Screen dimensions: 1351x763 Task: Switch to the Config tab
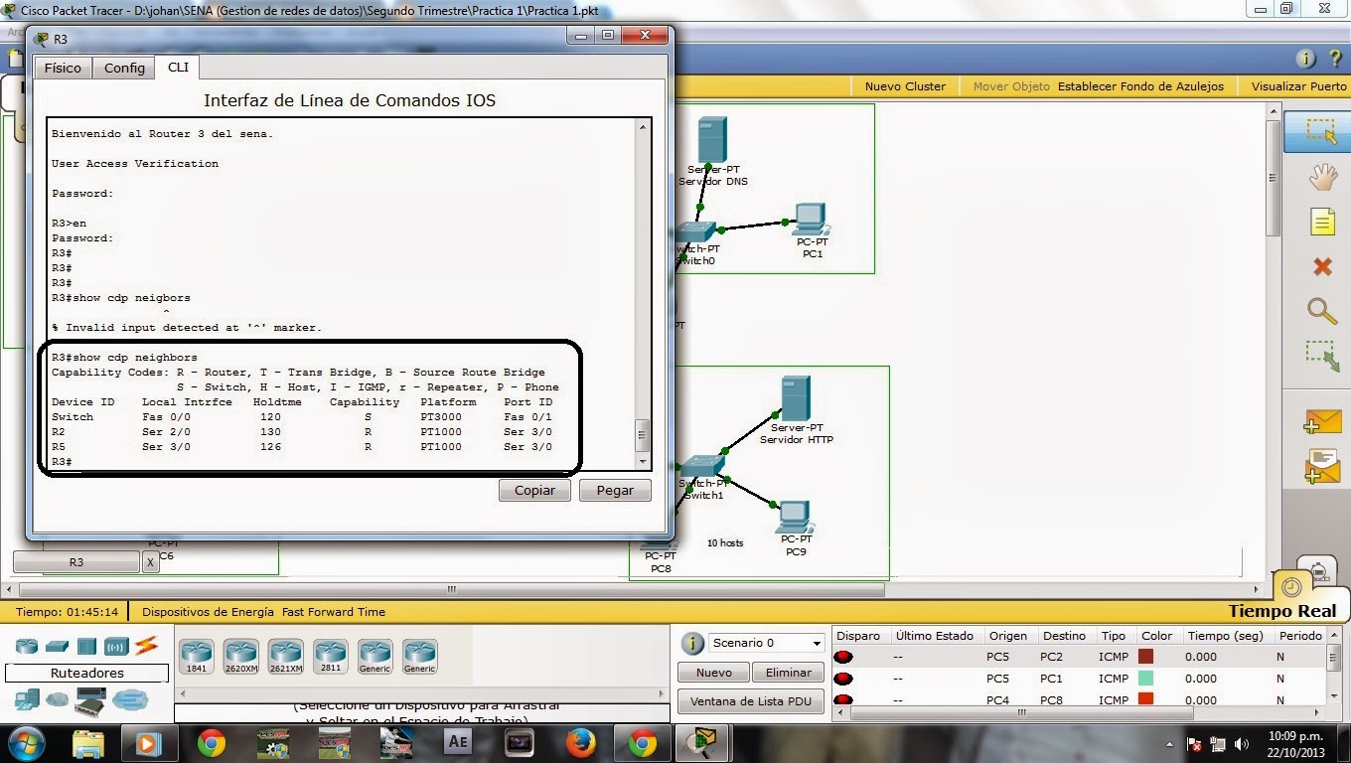tap(123, 68)
